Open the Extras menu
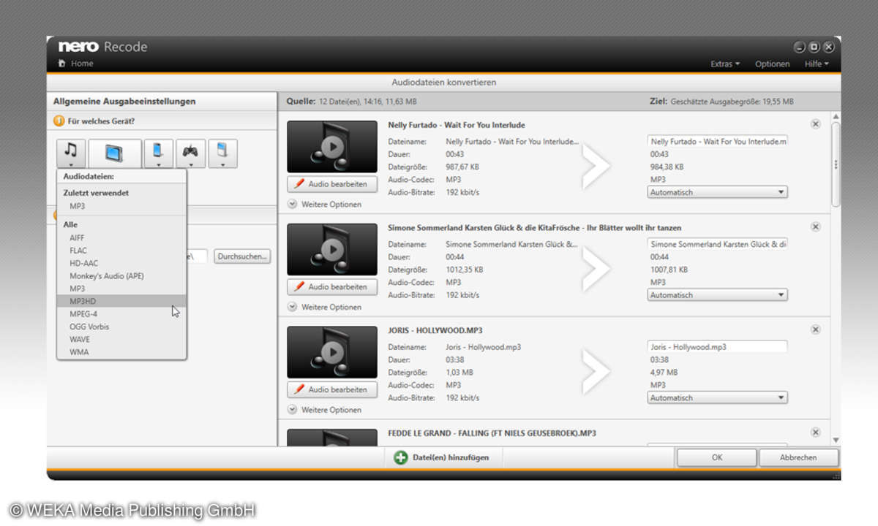Screen dimensions: 878x526 (725, 64)
